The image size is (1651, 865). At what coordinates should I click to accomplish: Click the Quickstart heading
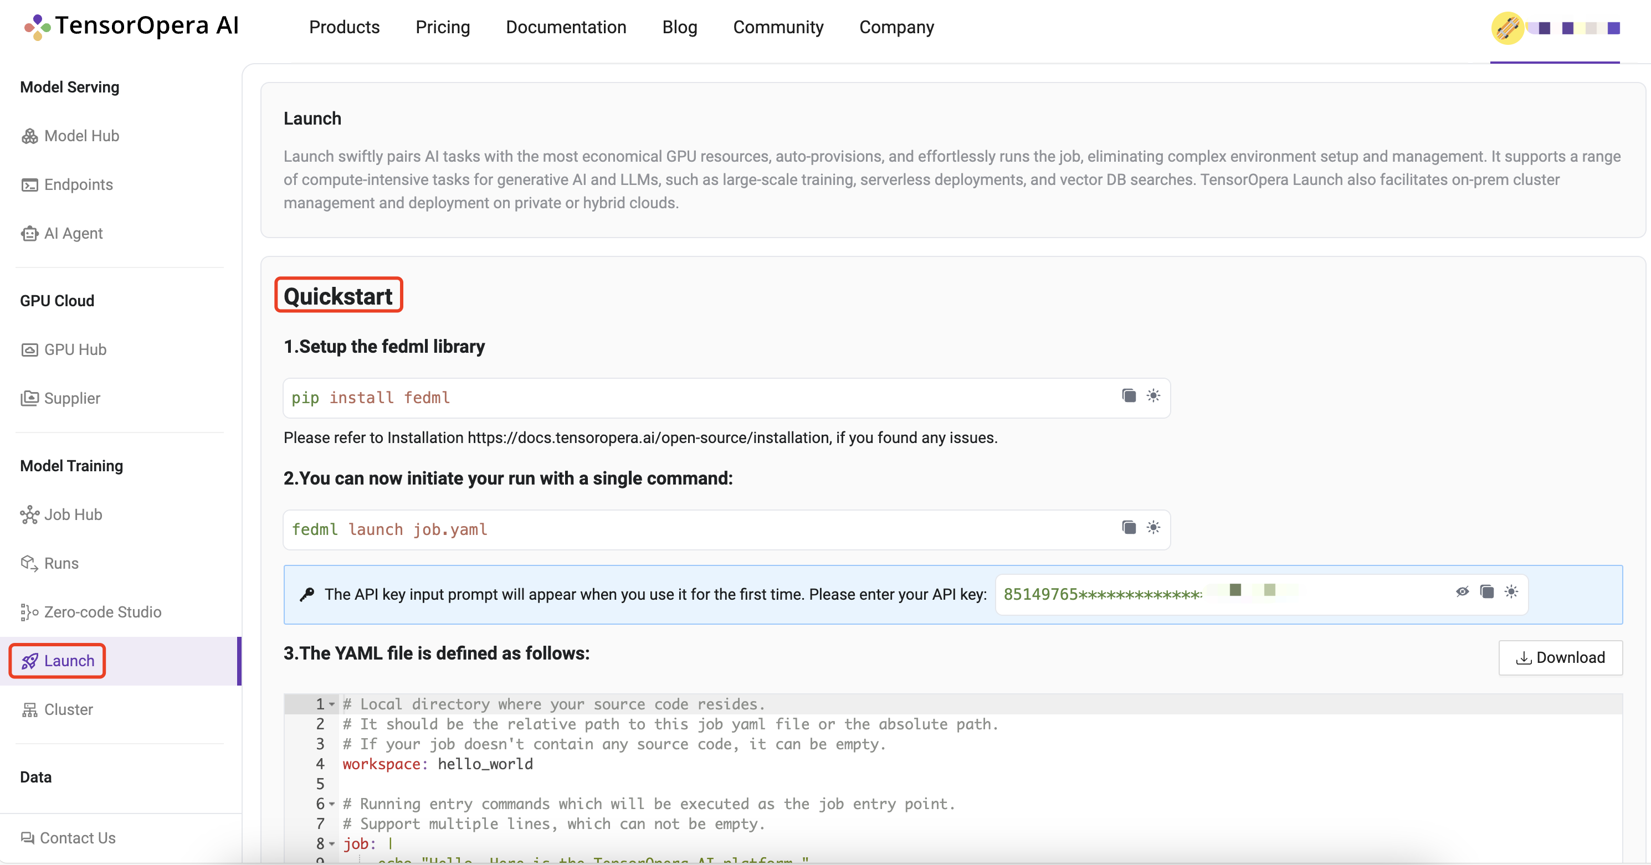pos(338,296)
